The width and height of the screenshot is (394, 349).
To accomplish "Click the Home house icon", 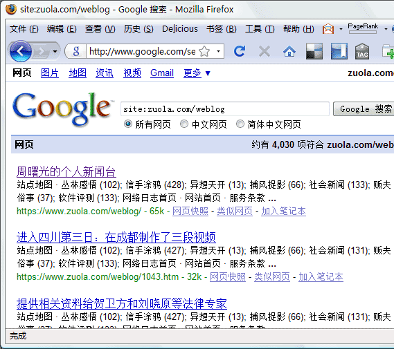I will (x=289, y=52).
